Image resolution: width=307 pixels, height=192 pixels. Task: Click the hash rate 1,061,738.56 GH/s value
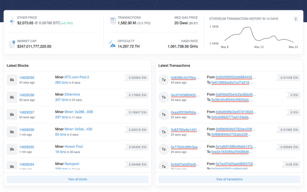(183, 47)
